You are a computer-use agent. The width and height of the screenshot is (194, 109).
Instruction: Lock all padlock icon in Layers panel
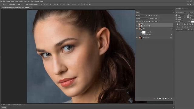(x=149, y=21)
